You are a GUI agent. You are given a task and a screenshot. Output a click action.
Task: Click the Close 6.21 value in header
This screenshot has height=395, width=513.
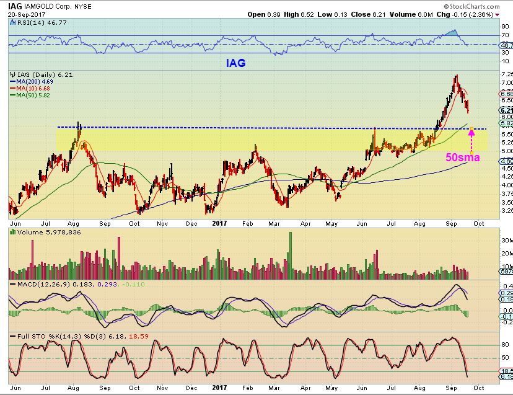tap(368, 14)
